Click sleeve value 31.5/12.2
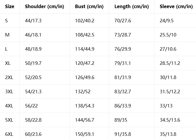Screen dimensions: 196x139 pyautogui.click(x=170, y=92)
